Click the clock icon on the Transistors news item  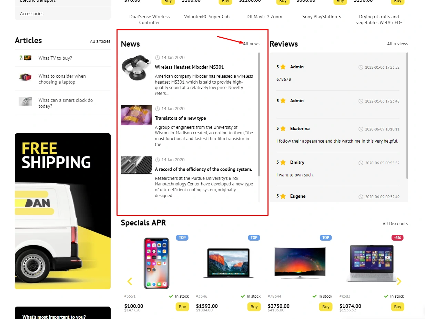pos(158,109)
